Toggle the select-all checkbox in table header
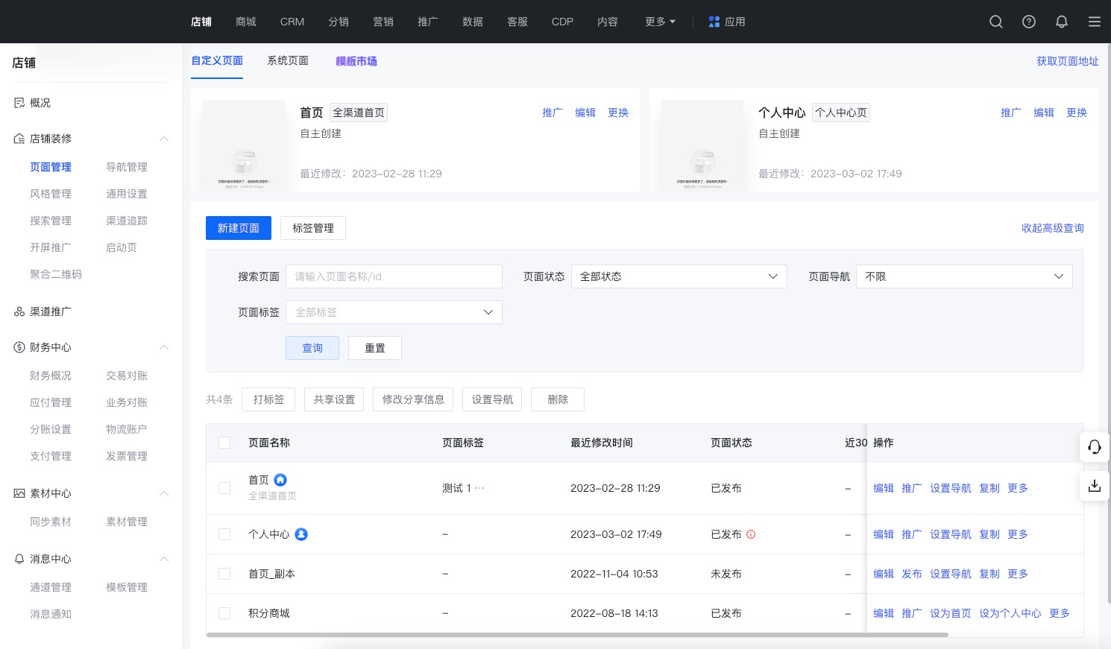Viewport: 1111px width, 649px height. pos(224,443)
